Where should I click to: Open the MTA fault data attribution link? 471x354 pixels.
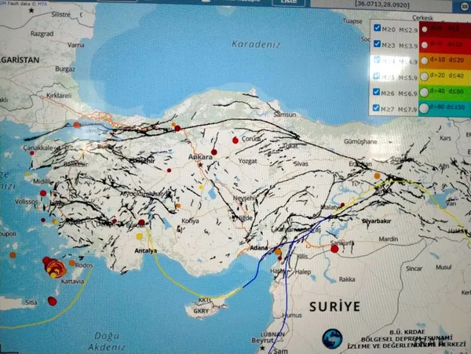(x=42, y=4)
